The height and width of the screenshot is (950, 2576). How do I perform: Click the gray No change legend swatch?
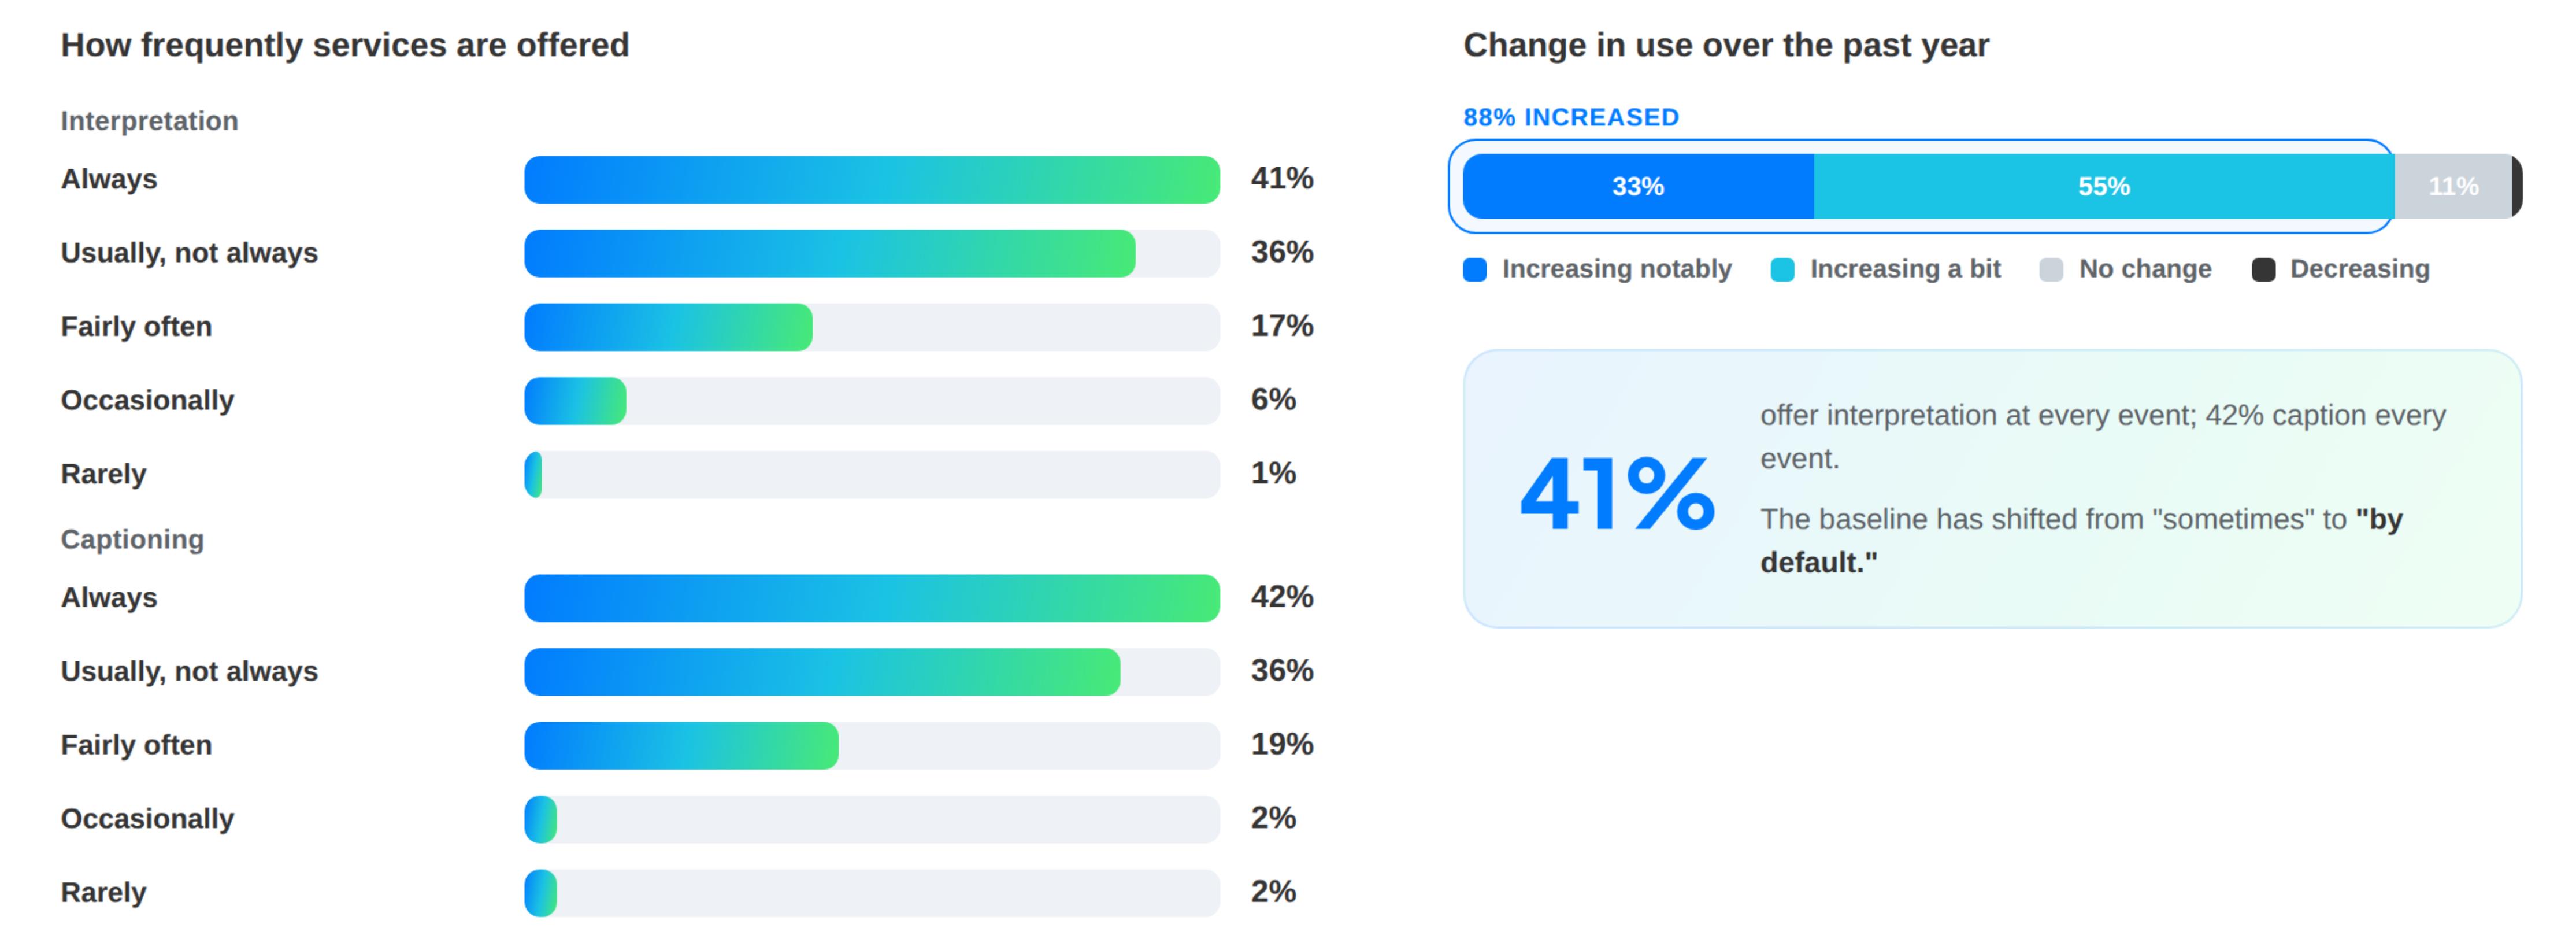[x=2051, y=270]
